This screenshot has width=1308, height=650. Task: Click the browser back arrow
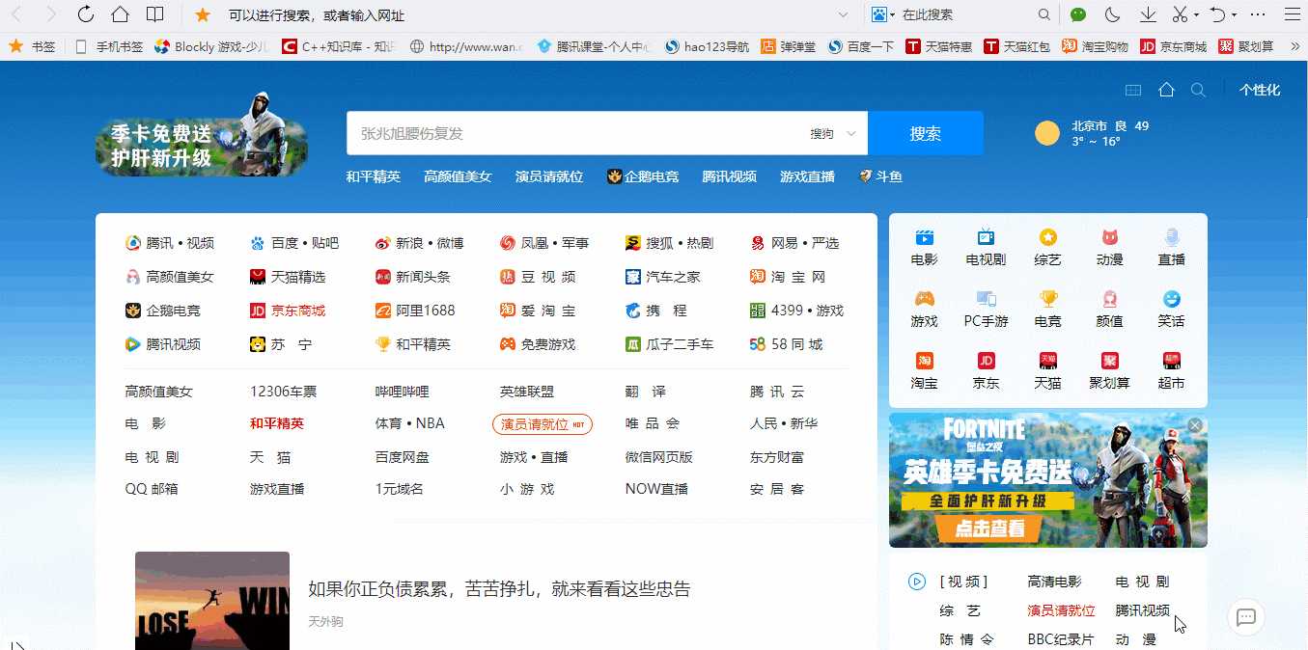(16, 14)
